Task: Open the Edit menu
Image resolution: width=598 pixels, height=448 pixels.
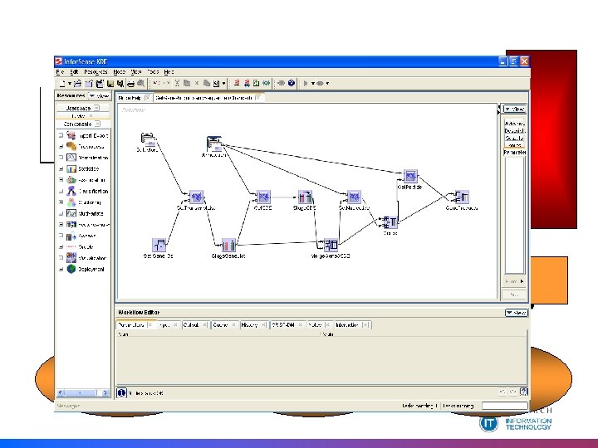Action: coord(74,71)
